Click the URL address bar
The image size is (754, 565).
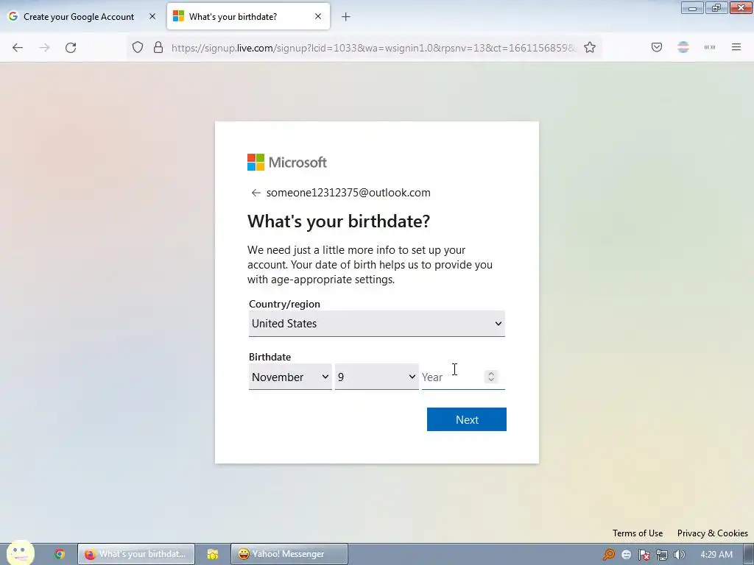373,48
